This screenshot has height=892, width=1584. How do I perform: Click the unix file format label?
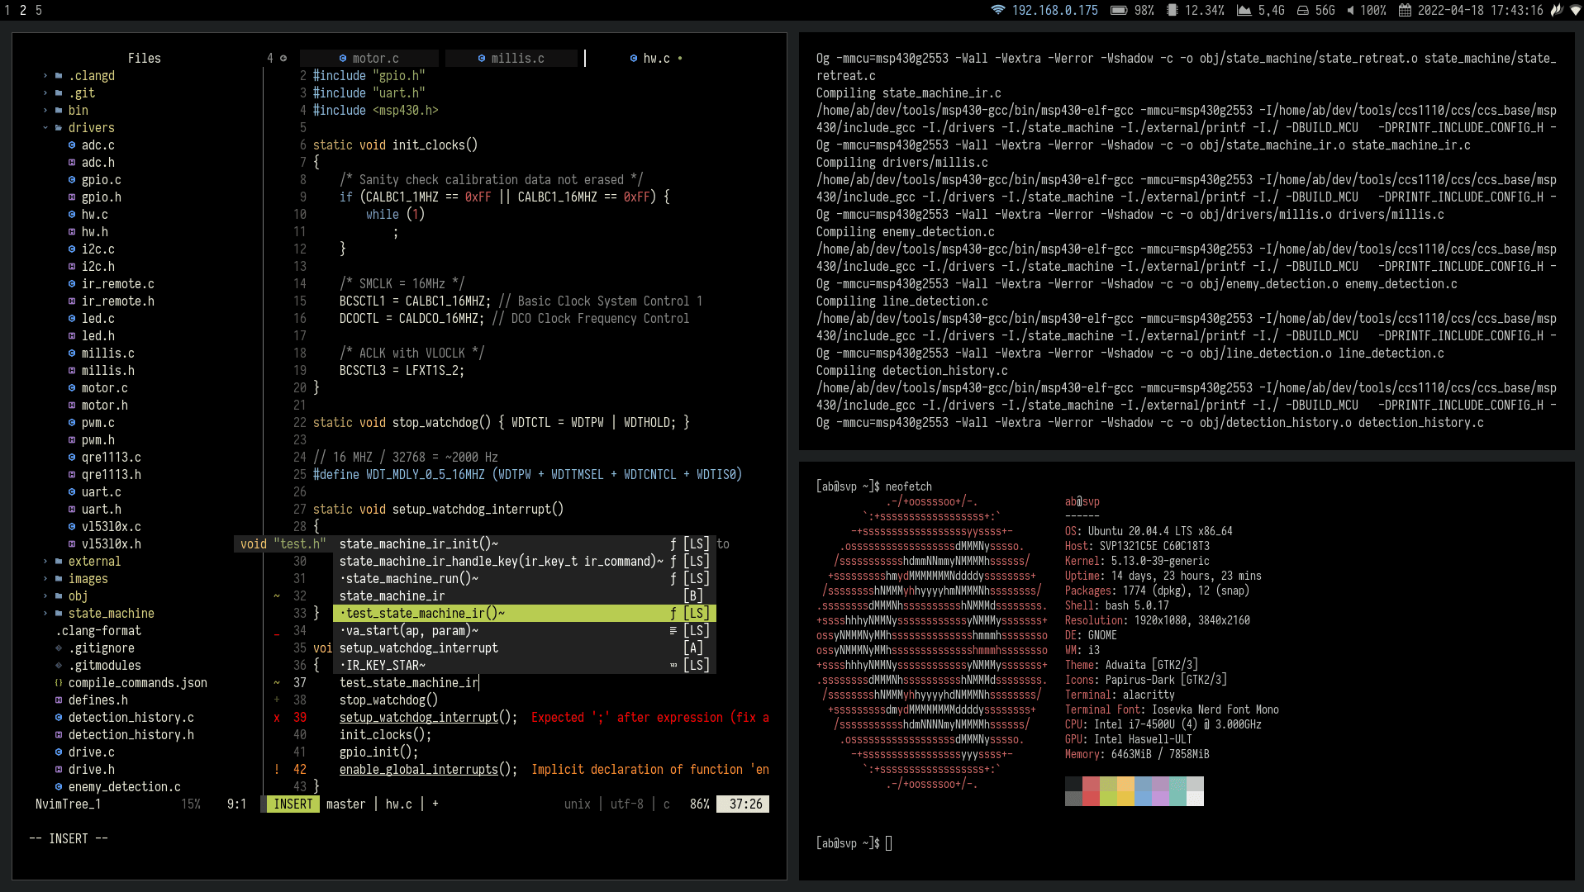[577, 804]
